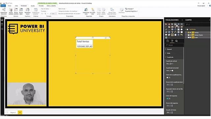Click Marcar como tabla de fechas
This screenshot has width=211, height=119.
(x=112, y=11)
